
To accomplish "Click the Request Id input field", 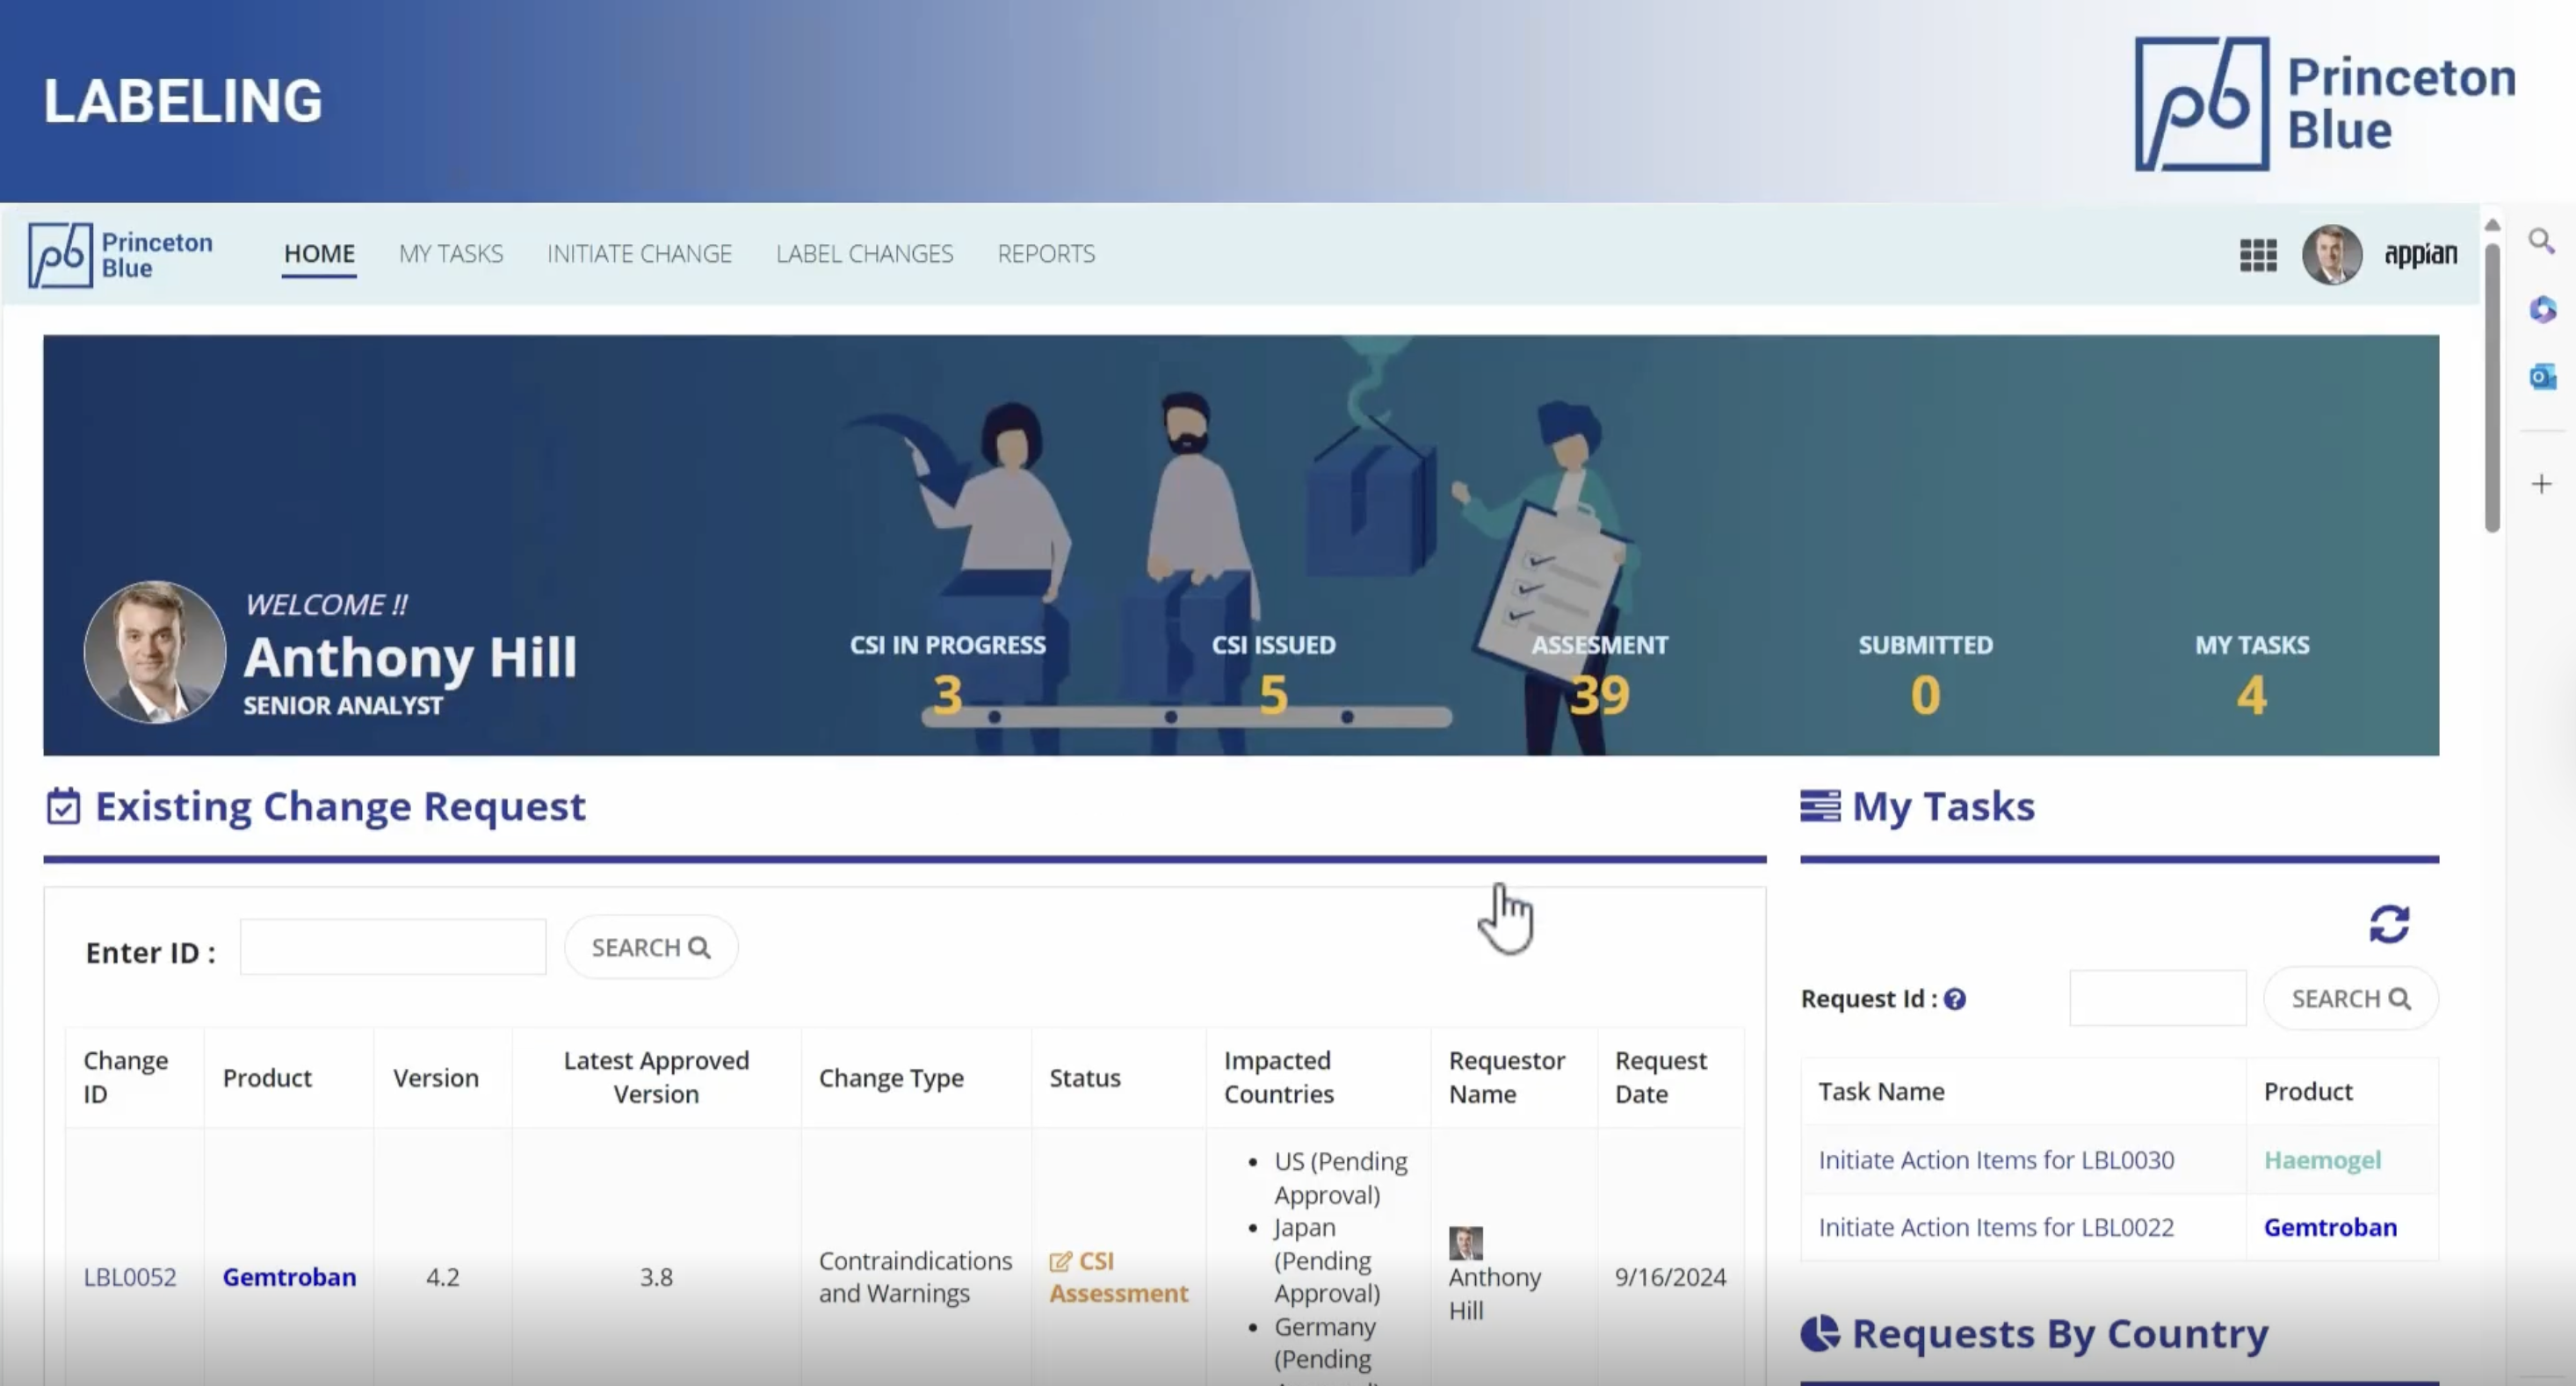I will tap(2157, 998).
